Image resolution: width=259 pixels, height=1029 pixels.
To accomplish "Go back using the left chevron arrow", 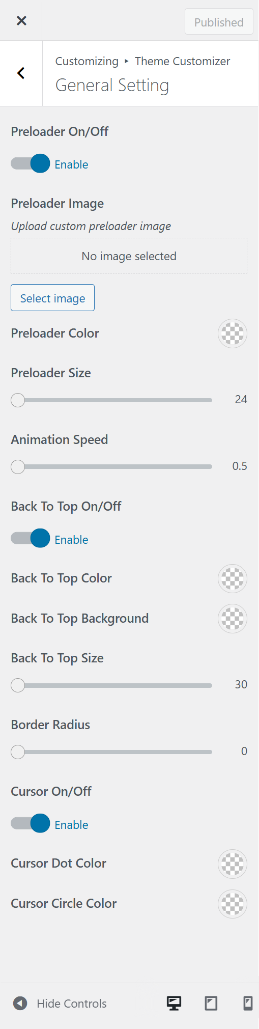I will click(x=21, y=73).
